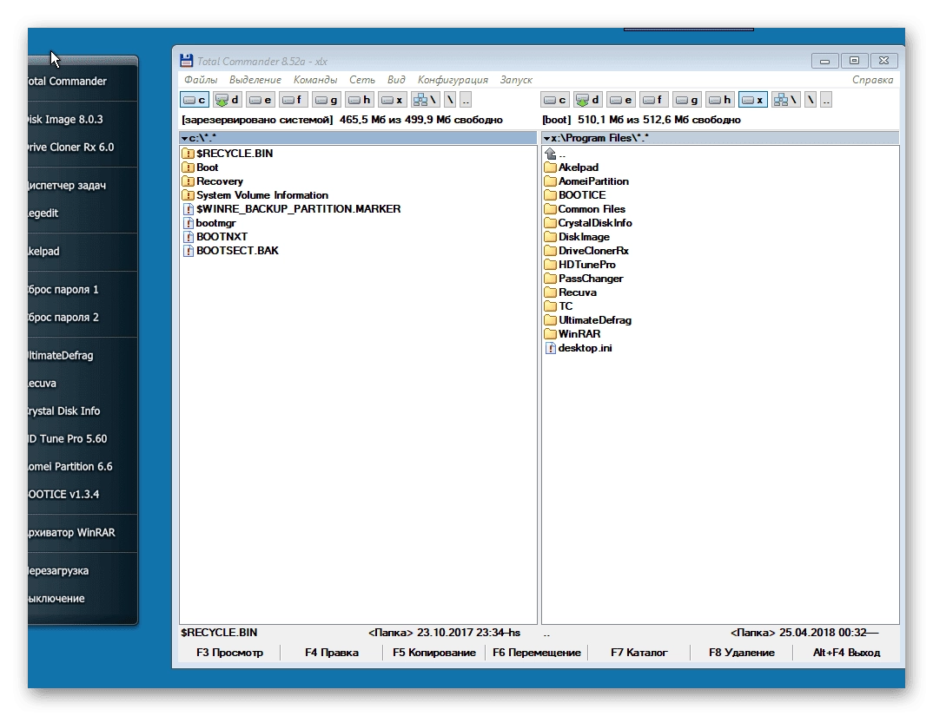Open network neighborhood in right panel

pos(785,100)
